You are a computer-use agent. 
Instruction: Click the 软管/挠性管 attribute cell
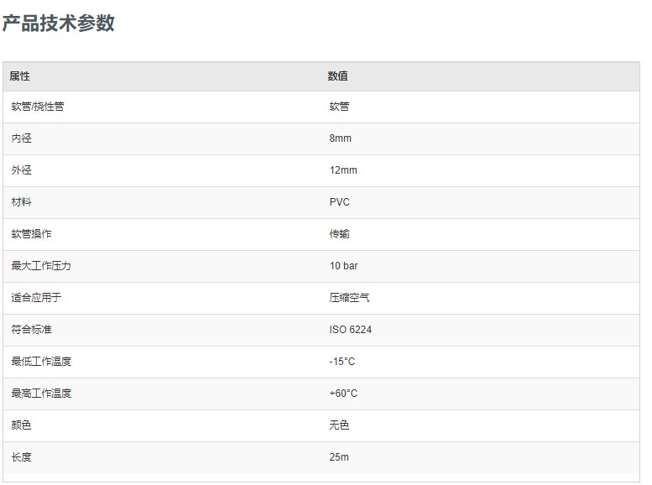[38, 107]
